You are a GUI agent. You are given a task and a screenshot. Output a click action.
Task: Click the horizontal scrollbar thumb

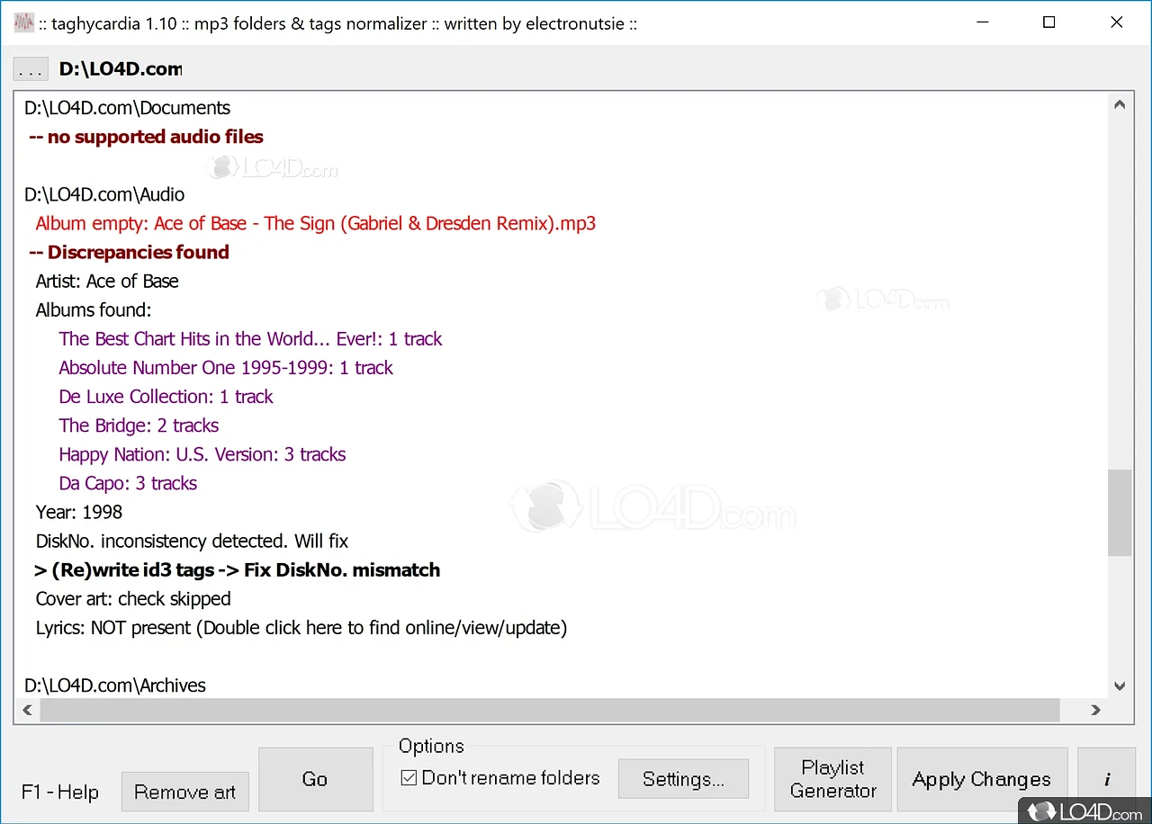tap(550, 710)
